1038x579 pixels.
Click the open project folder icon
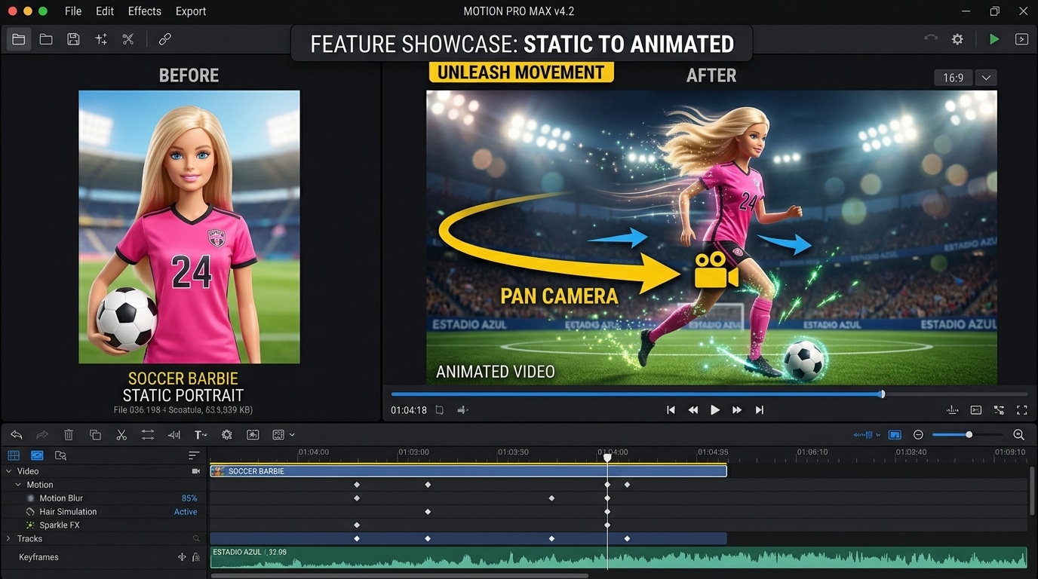click(x=19, y=39)
